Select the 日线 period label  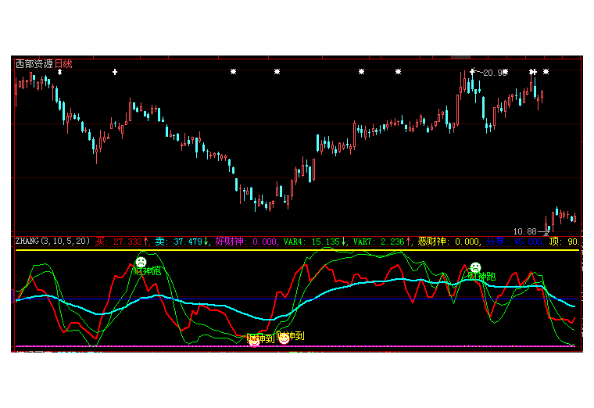pos(63,63)
